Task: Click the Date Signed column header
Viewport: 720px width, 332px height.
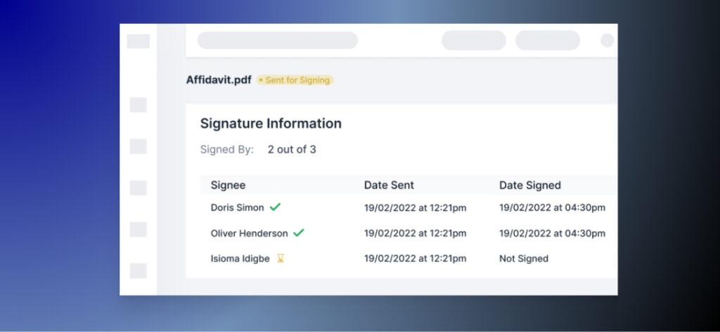Action: pyautogui.click(x=529, y=185)
